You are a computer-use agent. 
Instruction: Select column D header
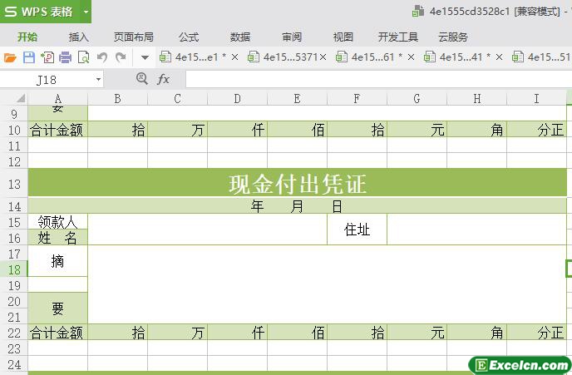pyautogui.click(x=237, y=99)
